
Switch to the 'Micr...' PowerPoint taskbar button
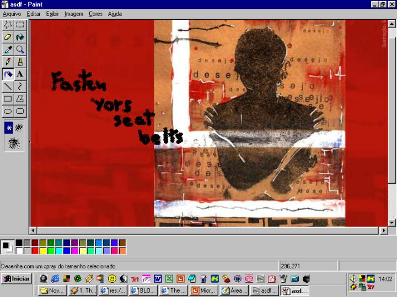203,291
